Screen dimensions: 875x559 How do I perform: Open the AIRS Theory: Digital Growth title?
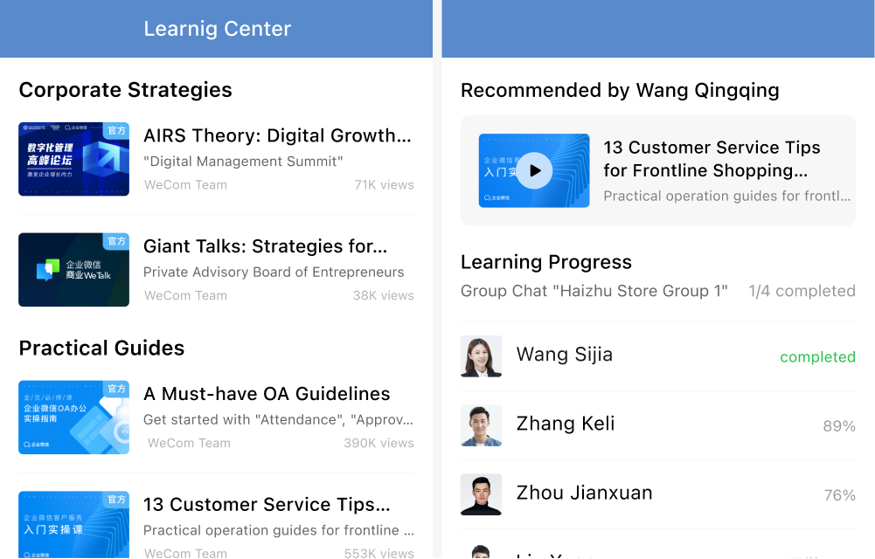coord(277,135)
